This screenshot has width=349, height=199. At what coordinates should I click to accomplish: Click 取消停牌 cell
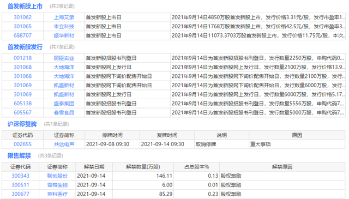click(221, 144)
